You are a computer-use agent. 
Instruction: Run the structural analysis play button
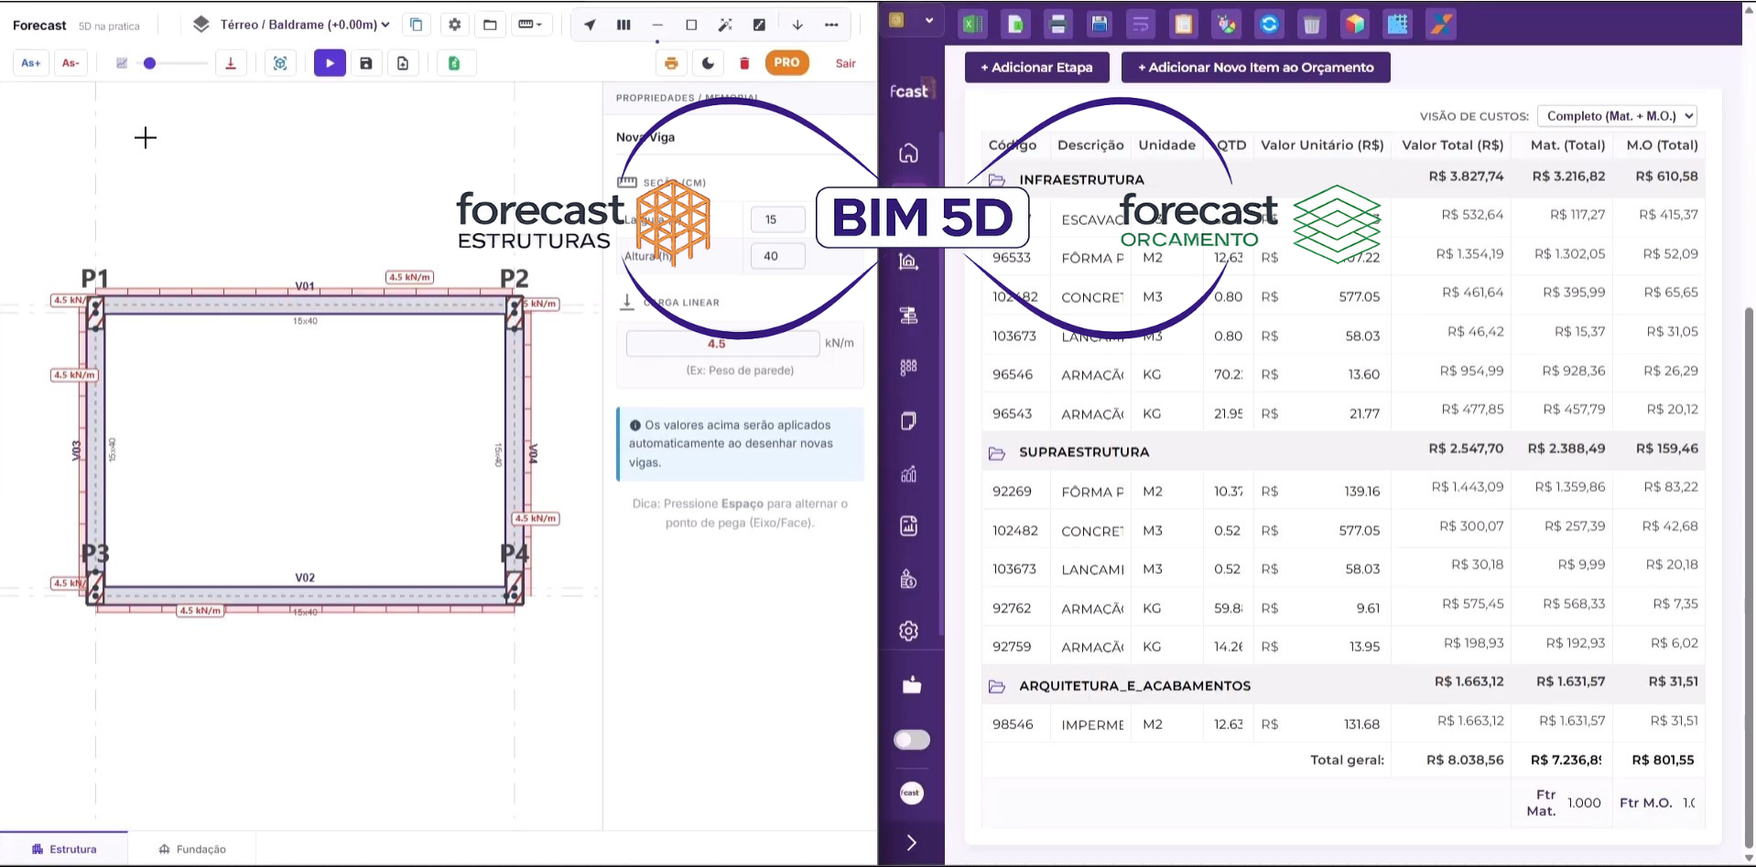pyautogui.click(x=330, y=63)
